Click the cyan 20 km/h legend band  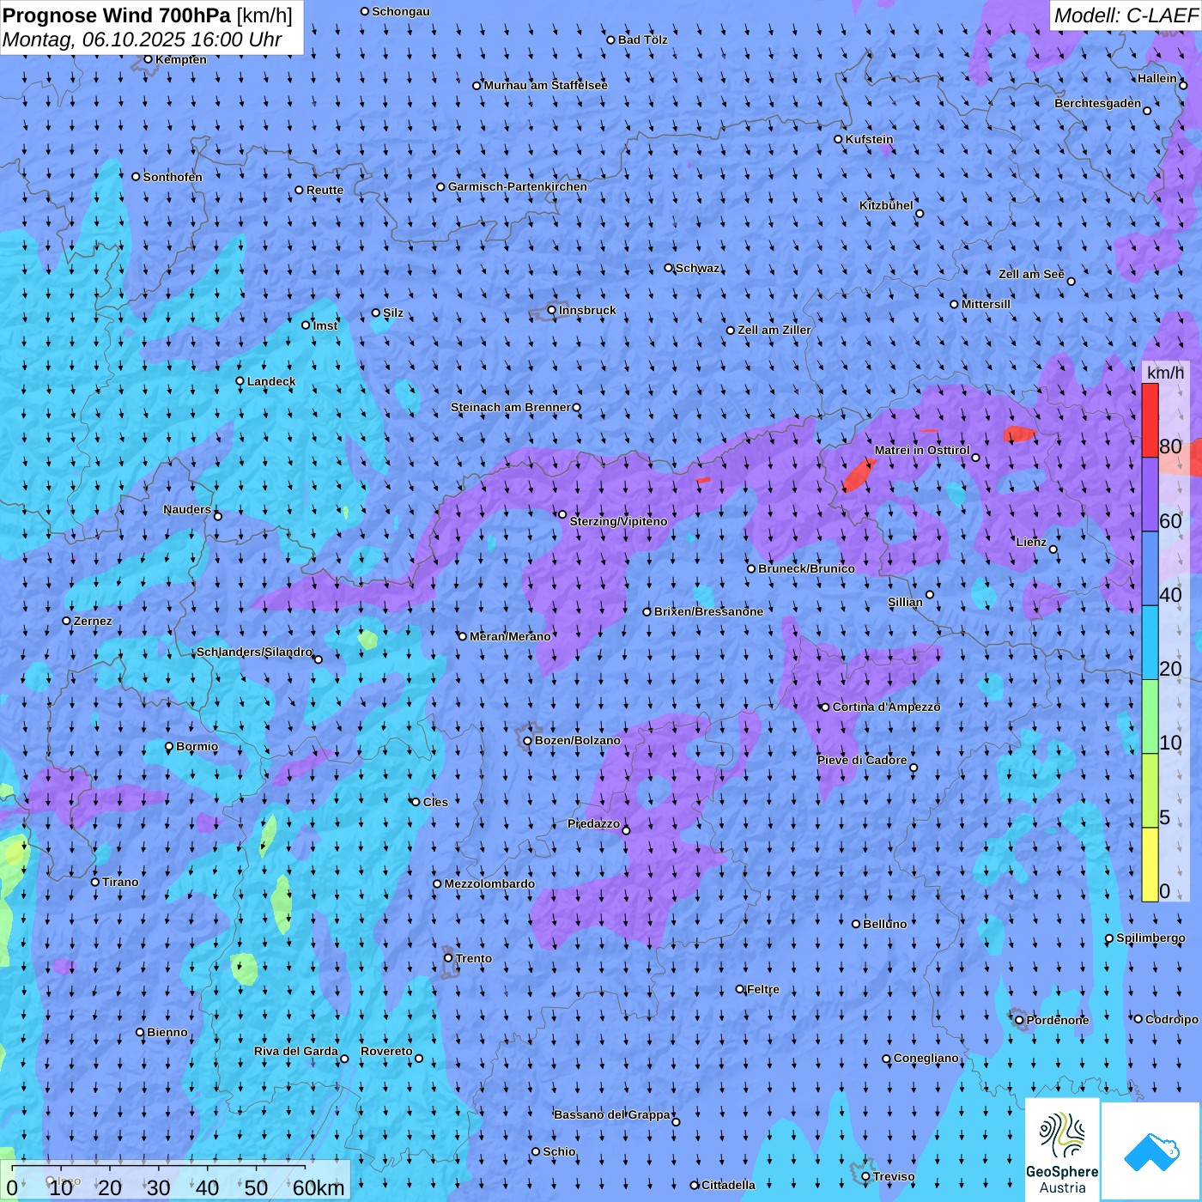coord(1150,643)
